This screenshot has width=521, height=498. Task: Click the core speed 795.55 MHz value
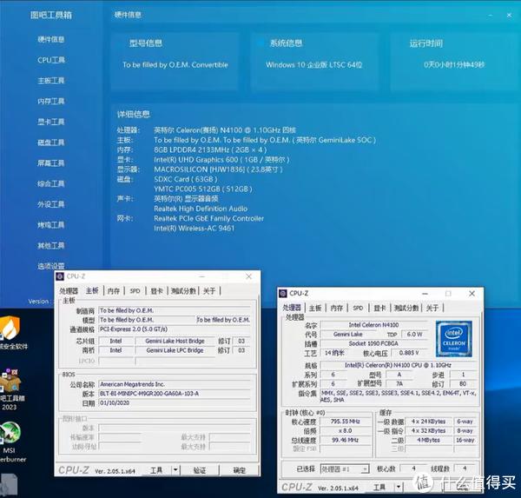[346, 422]
